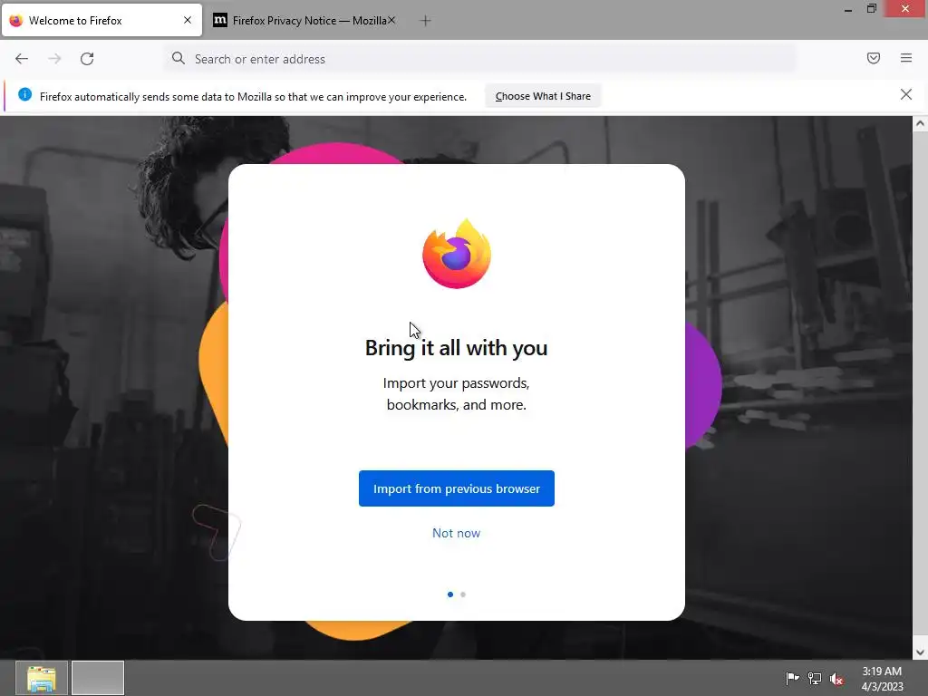Click the scrollbar up arrow
The height and width of the screenshot is (696, 928).
pyautogui.click(x=920, y=123)
